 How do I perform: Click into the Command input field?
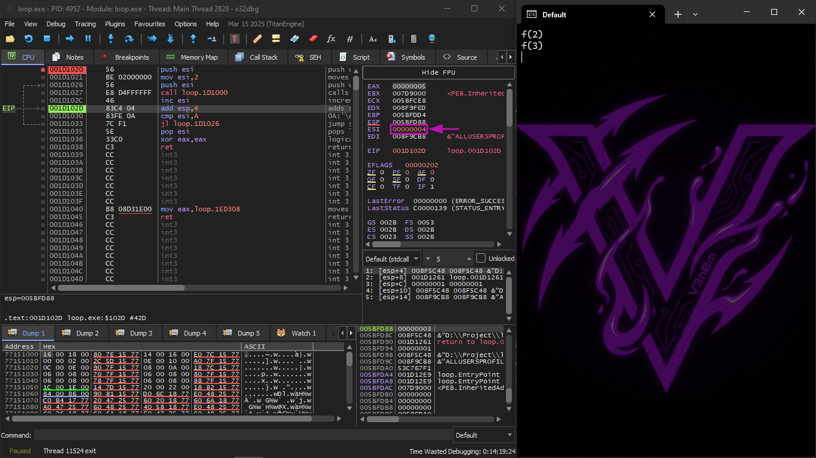click(x=242, y=435)
